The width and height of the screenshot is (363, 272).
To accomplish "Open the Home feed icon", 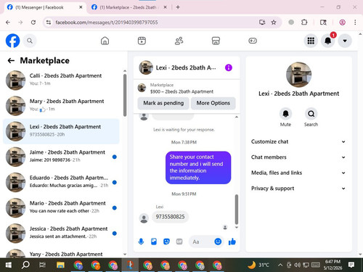I will [105, 41].
